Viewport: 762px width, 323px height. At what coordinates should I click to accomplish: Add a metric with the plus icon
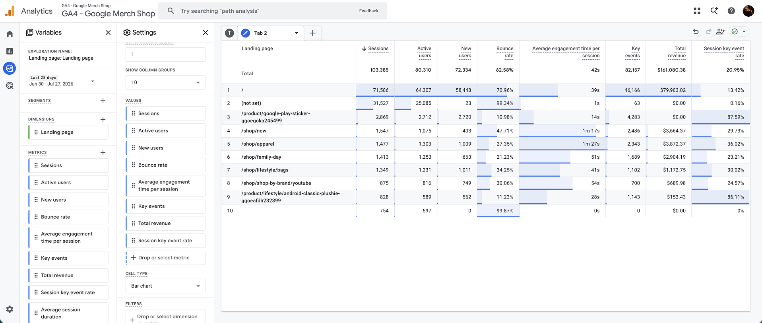tap(103, 152)
